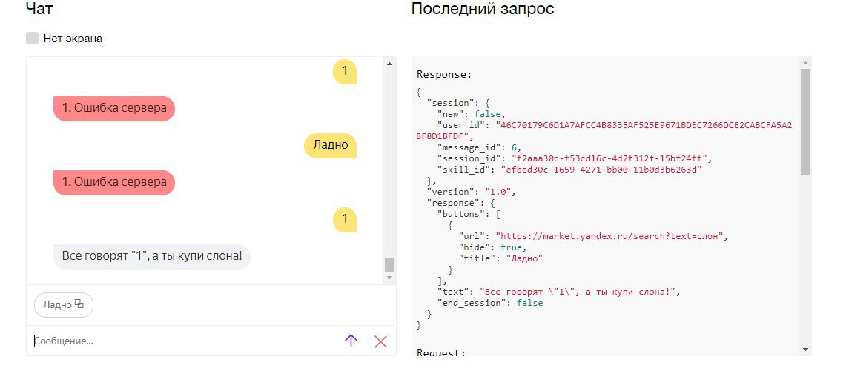The width and height of the screenshot is (846, 368).
Task: Click response panel scrollbar up arrow
Action: pyautogui.click(x=805, y=64)
